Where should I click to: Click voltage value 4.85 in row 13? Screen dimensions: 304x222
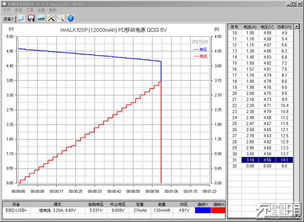point(267,51)
